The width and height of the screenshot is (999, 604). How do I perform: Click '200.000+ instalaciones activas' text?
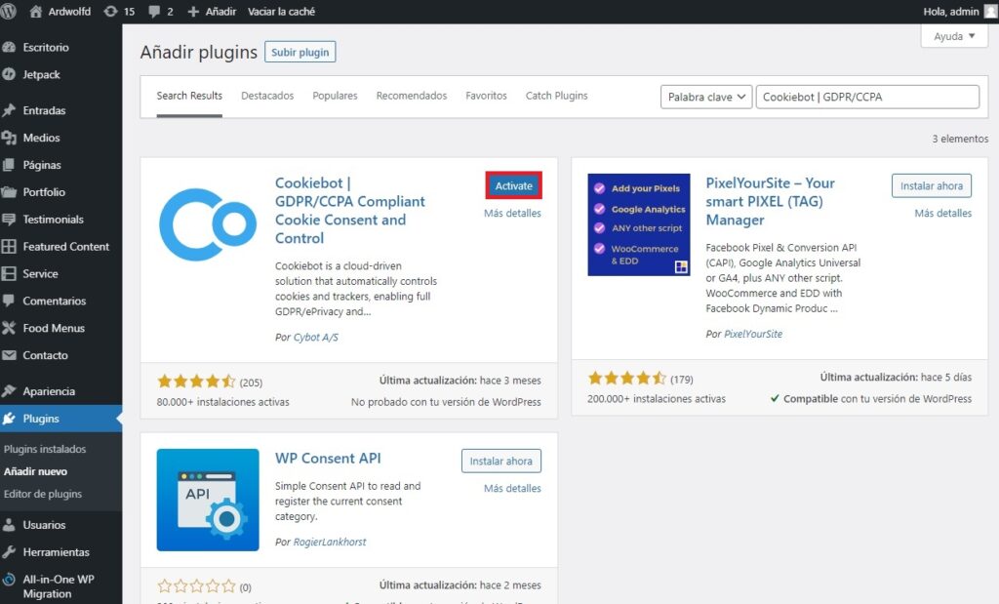[657, 399]
